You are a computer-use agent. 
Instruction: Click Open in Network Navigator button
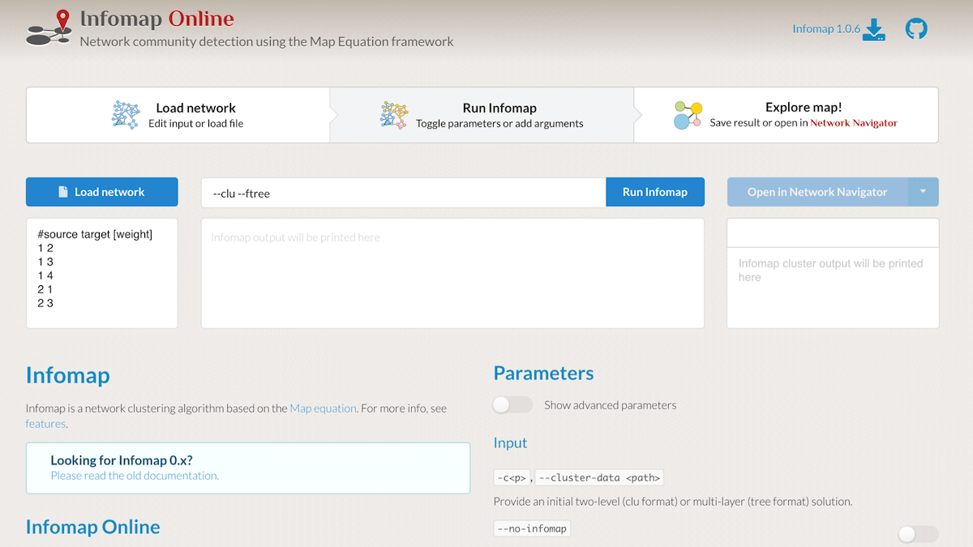pyautogui.click(x=817, y=192)
